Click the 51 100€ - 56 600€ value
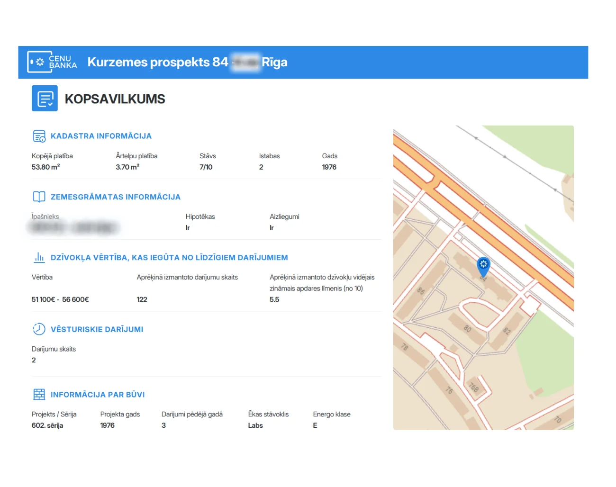Image resolution: width=616 pixels, height=487 pixels. 60,299
